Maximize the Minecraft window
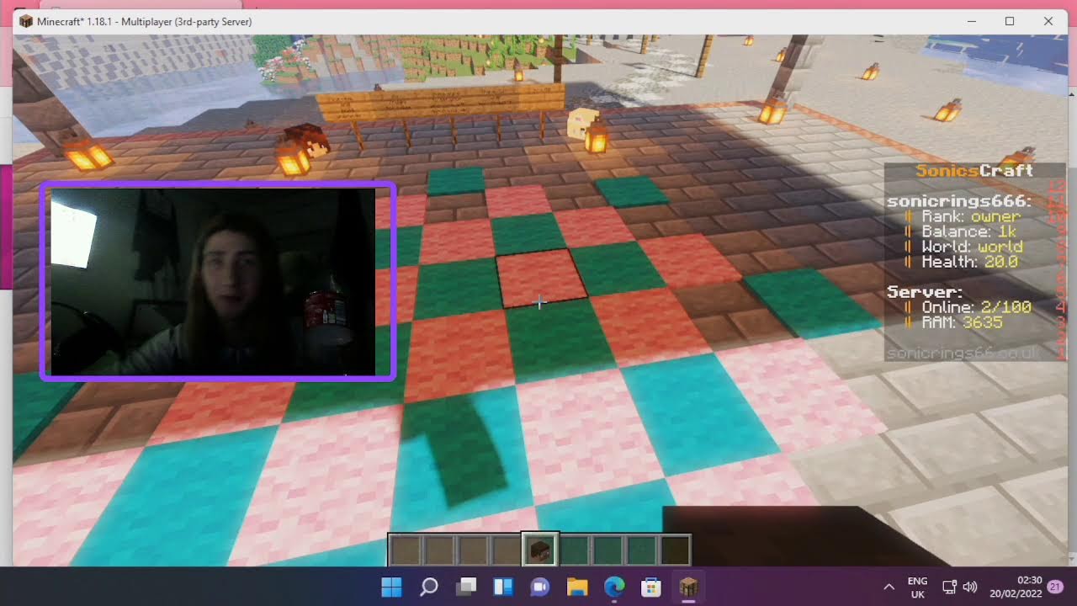The image size is (1077, 606). (x=1010, y=21)
